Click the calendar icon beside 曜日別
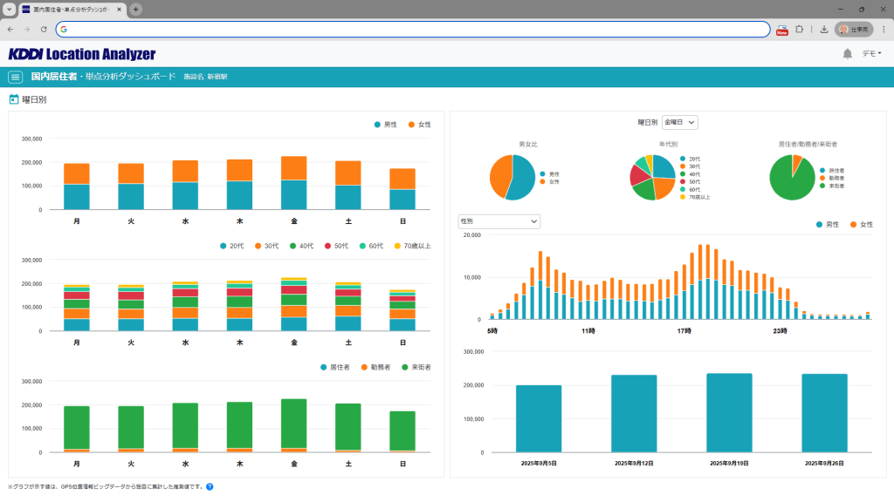This screenshot has height=502, width=894. (x=14, y=99)
